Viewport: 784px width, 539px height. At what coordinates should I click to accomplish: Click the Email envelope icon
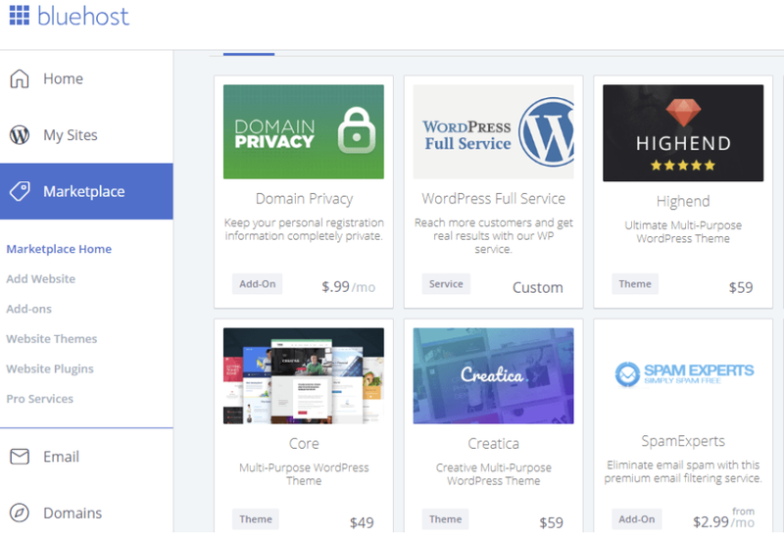pyautogui.click(x=20, y=457)
